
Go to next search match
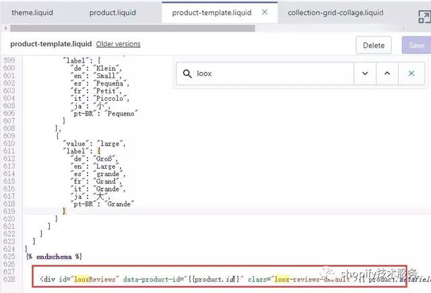coord(365,73)
